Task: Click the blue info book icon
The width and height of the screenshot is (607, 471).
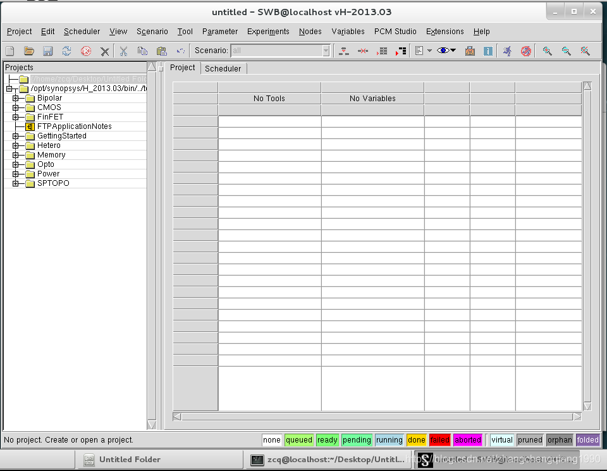Action: coord(488,51)
